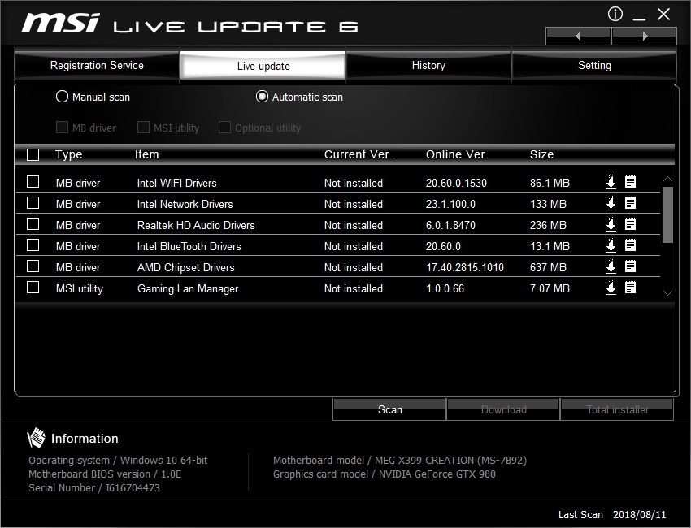This screenshot has height=528, width=691.
Task: Click the left arrow navigation button
Action: pyautogui.click(x=578, y=36)
